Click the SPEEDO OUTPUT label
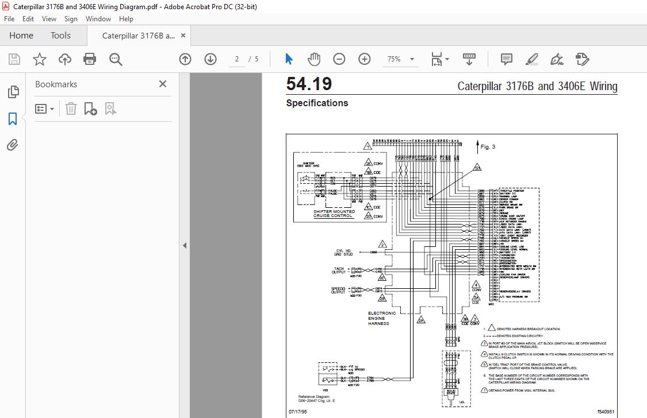The image size is (647, 418). click(338, 291)
